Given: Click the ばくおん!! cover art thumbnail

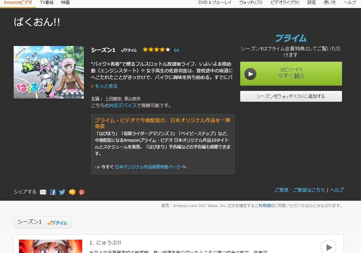Looking at the screenshot, I should point(49,72).
